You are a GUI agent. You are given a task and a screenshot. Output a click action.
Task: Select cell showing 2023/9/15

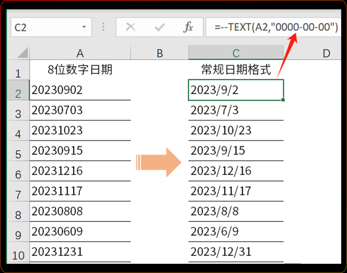236,151
